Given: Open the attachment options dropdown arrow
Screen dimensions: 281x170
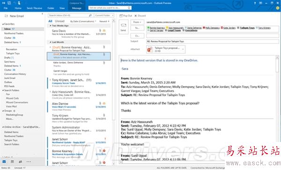Looking at the screenshot, I should click(x=183, y=50).
